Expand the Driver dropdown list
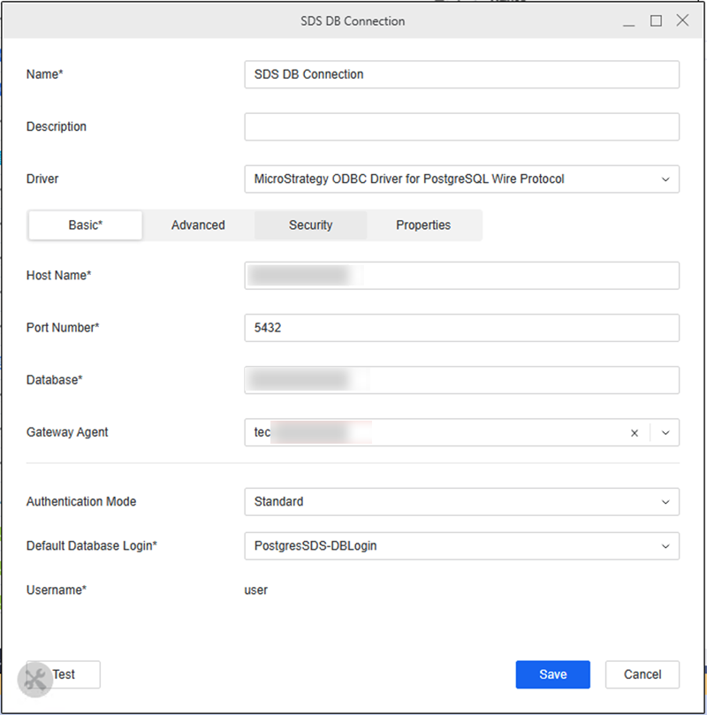707x715 pixels. click(x=665, y=179)
